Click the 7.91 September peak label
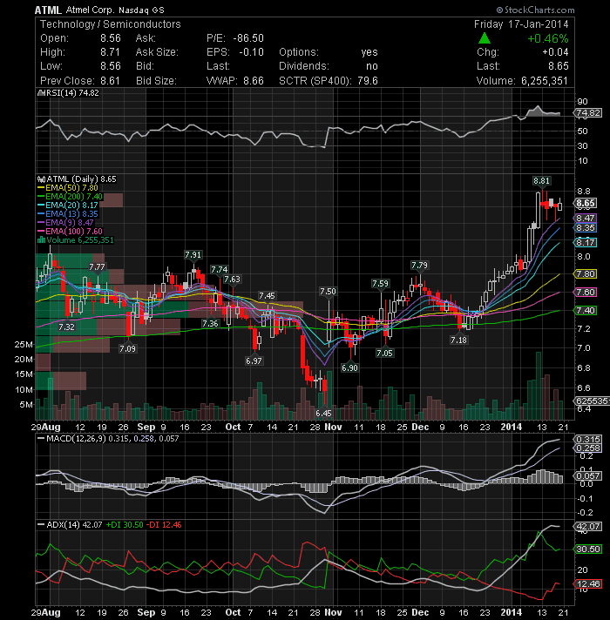610x620 pixels. pyautogui.click(x=193, y=255)
